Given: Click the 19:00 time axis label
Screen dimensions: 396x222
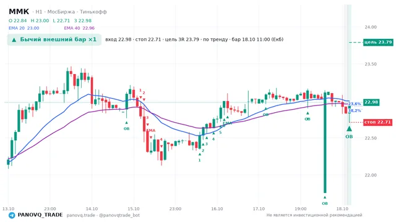Looking at the screenshot, I should coord(301,209).
